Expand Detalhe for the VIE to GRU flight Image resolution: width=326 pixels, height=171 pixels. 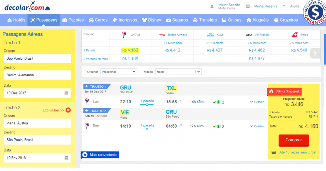(257, 126)
